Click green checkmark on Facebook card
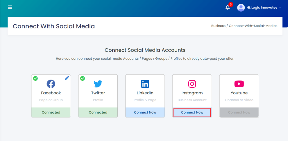This screenshot has height=141, width=288. tap(35, 78)
